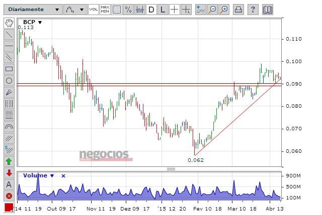Click the 0,090 price axis label
322x215 pixels.
pyautogui.click(x=294, y=84)
